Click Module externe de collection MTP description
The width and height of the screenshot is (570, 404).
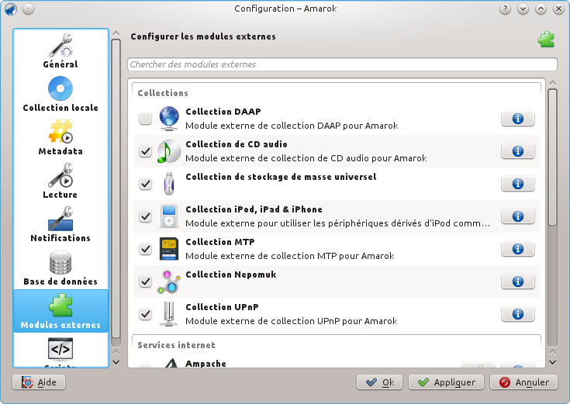[290, 256]
